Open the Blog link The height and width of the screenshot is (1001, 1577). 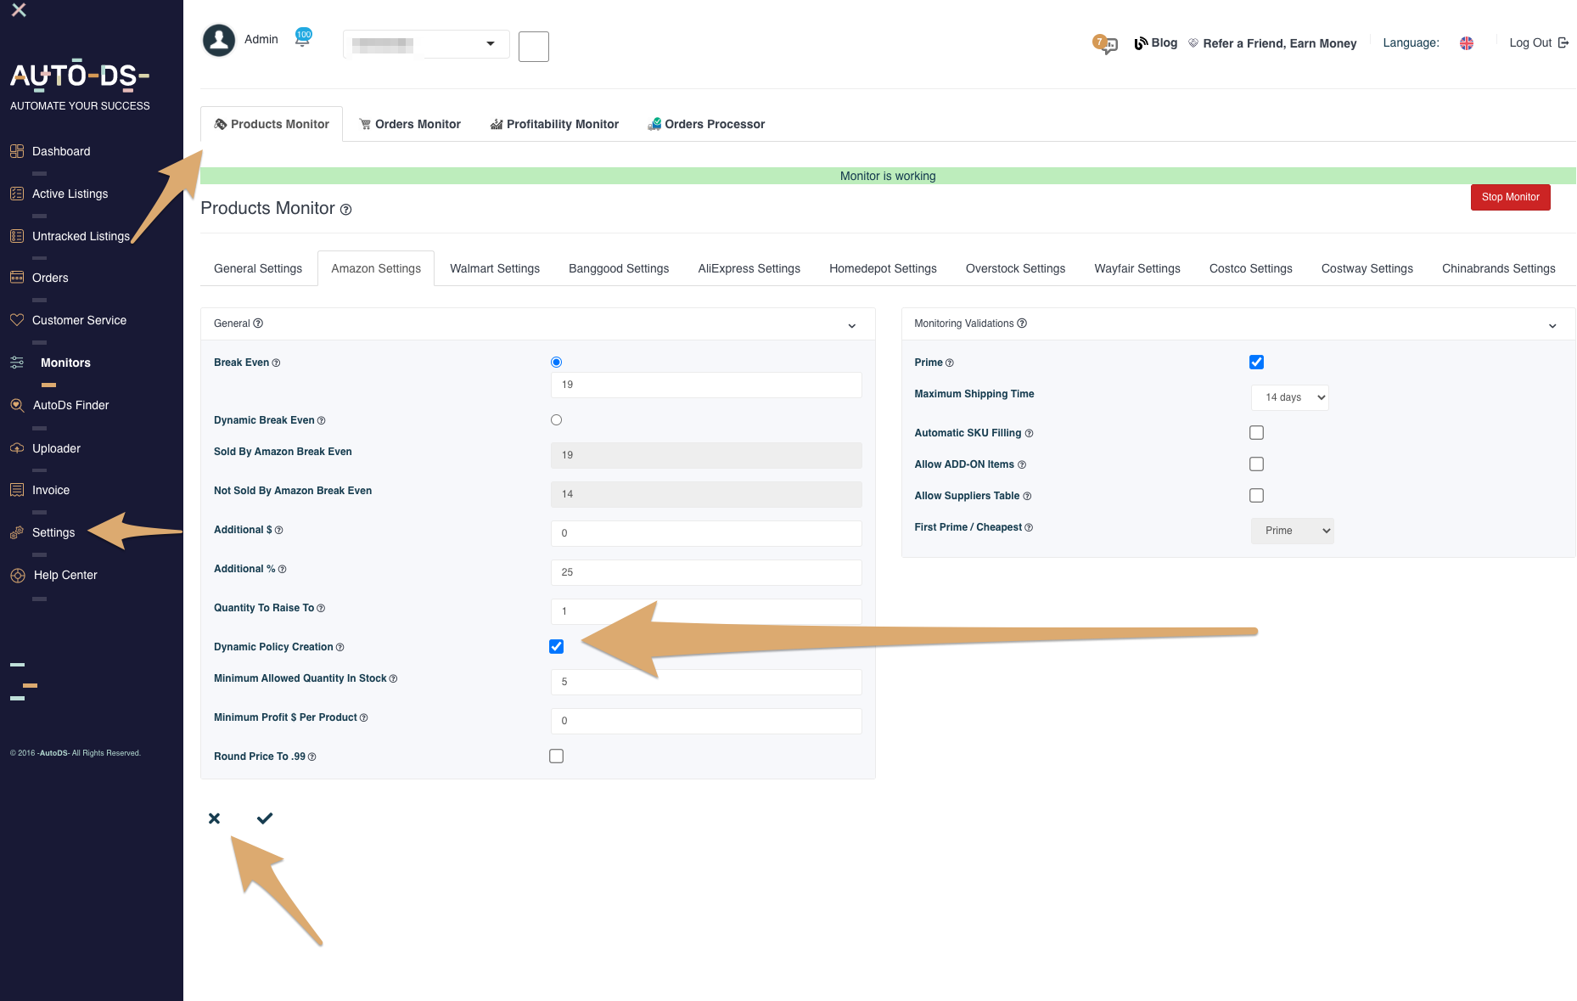pos(1156,43)
